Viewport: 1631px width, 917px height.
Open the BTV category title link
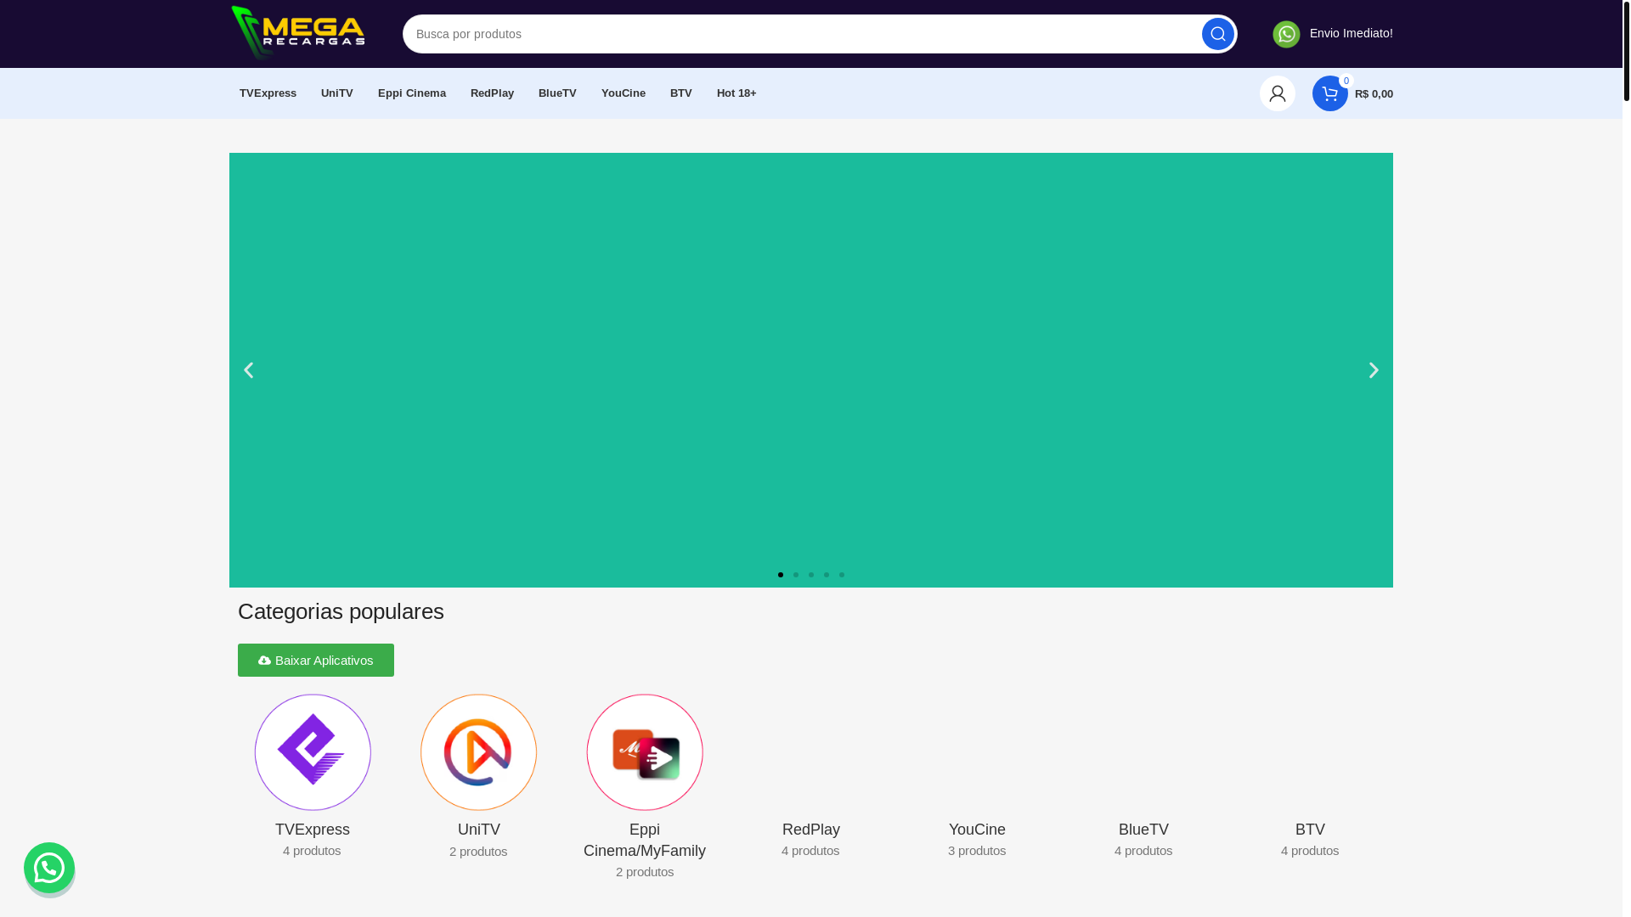pyautogui.click(x=1310, y=830)
